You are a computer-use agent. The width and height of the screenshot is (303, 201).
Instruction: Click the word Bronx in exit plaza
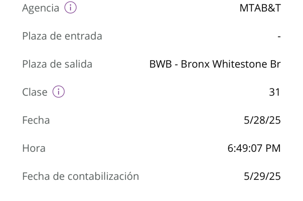[x=195, y=64]
